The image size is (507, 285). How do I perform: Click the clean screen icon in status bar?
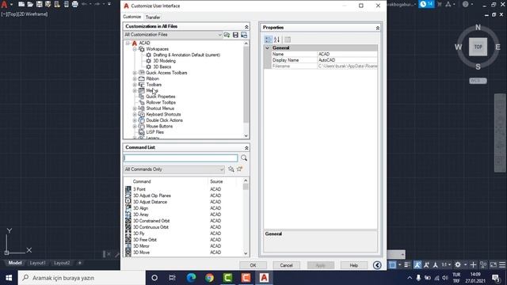[494, 264]
